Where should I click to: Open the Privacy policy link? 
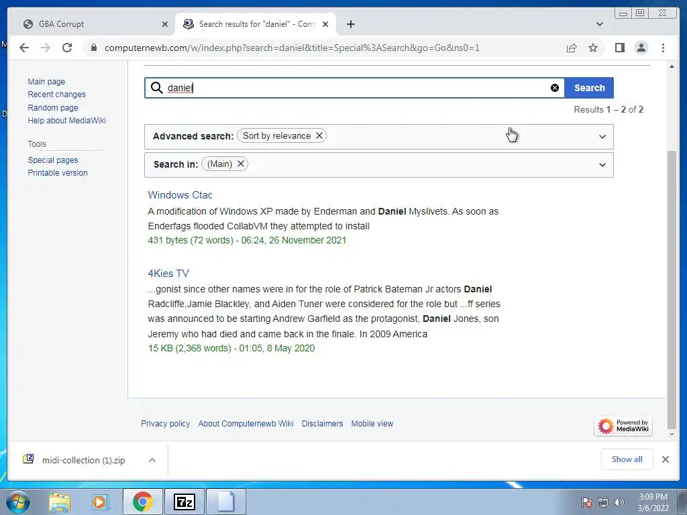tap(165, 424)
